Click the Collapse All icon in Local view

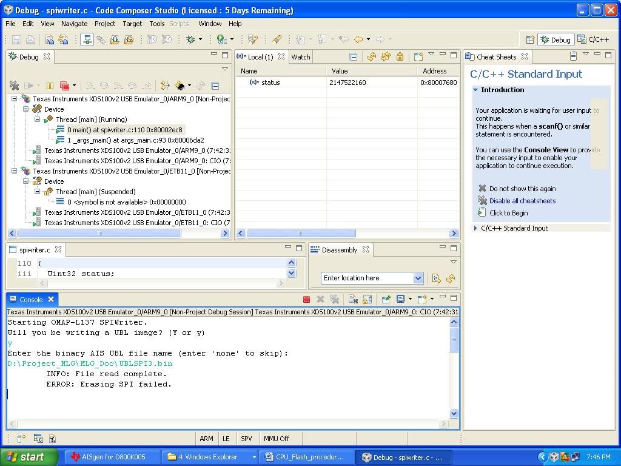click(x=354, y=56)
